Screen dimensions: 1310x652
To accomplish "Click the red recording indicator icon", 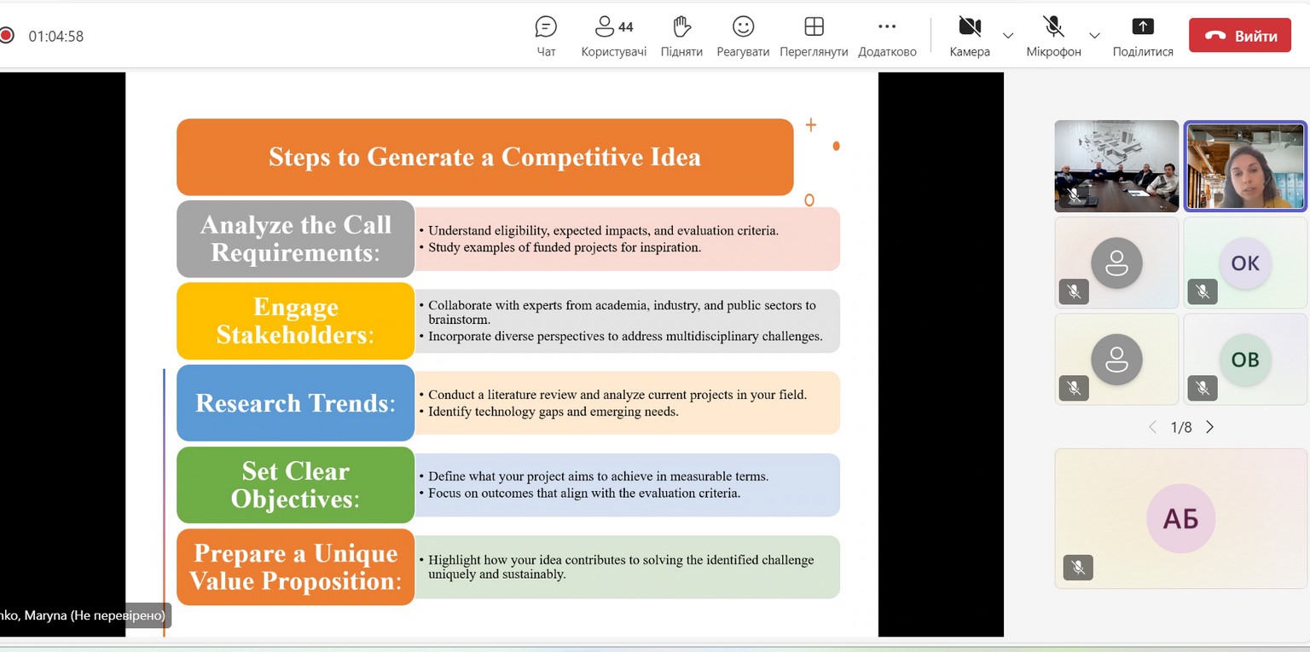I will click(x=7, y=36).
